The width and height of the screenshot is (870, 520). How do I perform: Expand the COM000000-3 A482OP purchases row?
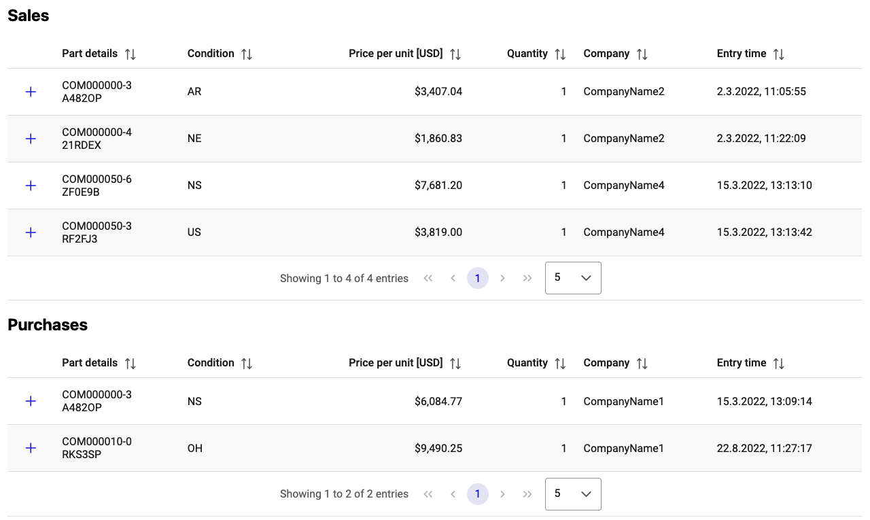(31, 401)
